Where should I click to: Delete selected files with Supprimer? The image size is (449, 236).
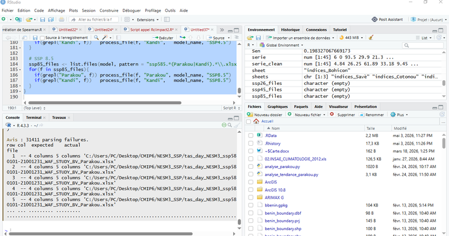tap(342, 114)
